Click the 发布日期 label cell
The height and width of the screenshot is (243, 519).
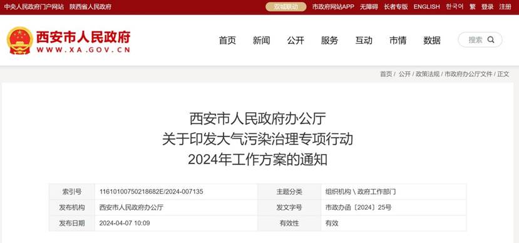pos(72,224)
